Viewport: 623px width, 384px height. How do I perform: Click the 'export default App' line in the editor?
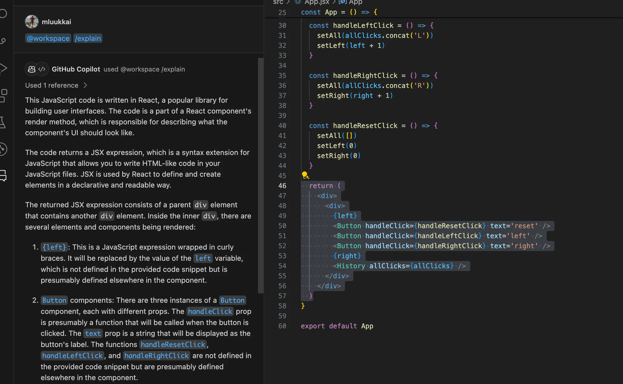click(x=337, y=326)
